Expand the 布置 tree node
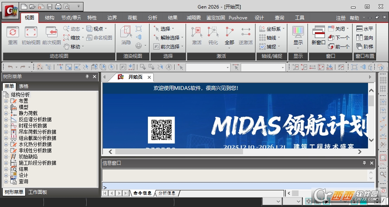The image size is (389, 207). click(6, 101)
